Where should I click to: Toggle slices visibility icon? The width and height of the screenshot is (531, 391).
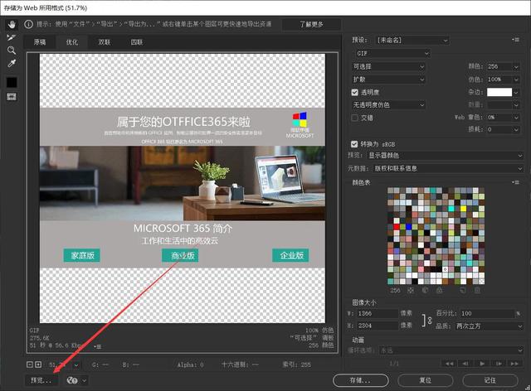(12, 96)
